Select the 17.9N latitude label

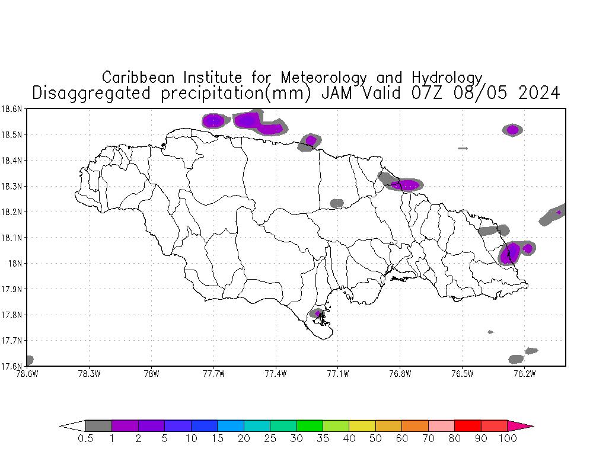coord(11,289)
